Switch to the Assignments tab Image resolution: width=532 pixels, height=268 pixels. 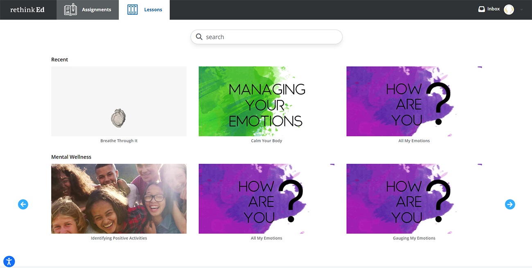(88, 10)
